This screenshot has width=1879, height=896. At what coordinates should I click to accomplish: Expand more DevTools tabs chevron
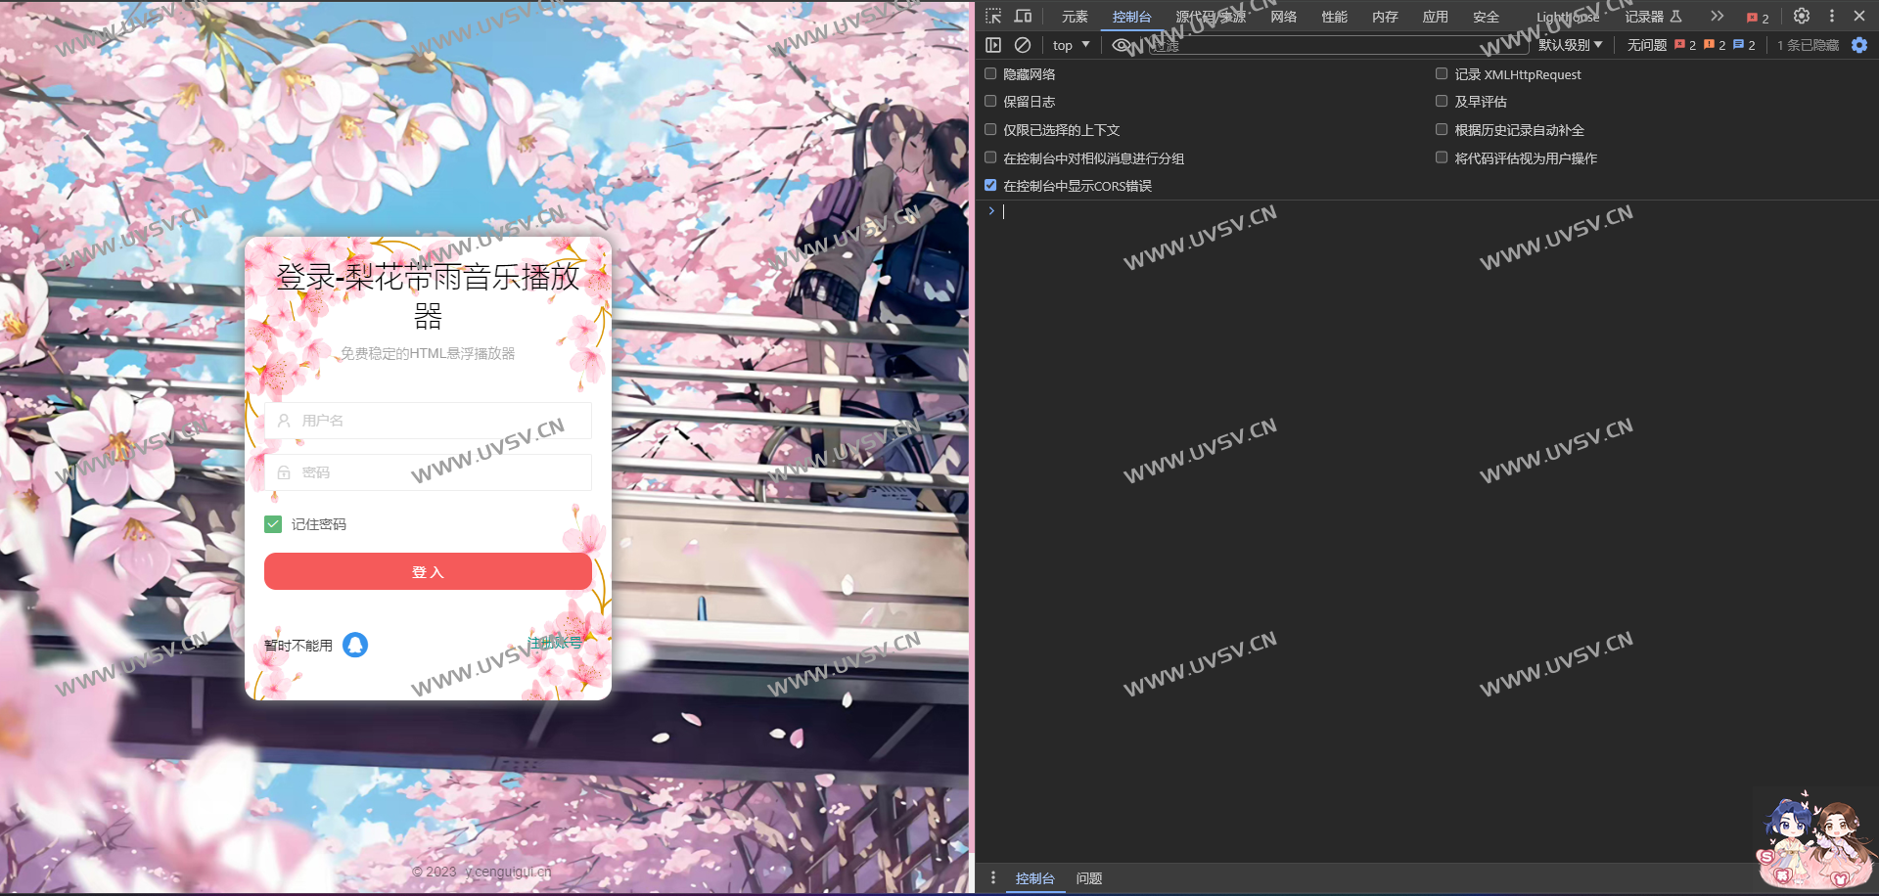1717,17
